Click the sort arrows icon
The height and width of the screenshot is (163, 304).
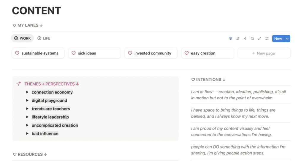point(238,38)
